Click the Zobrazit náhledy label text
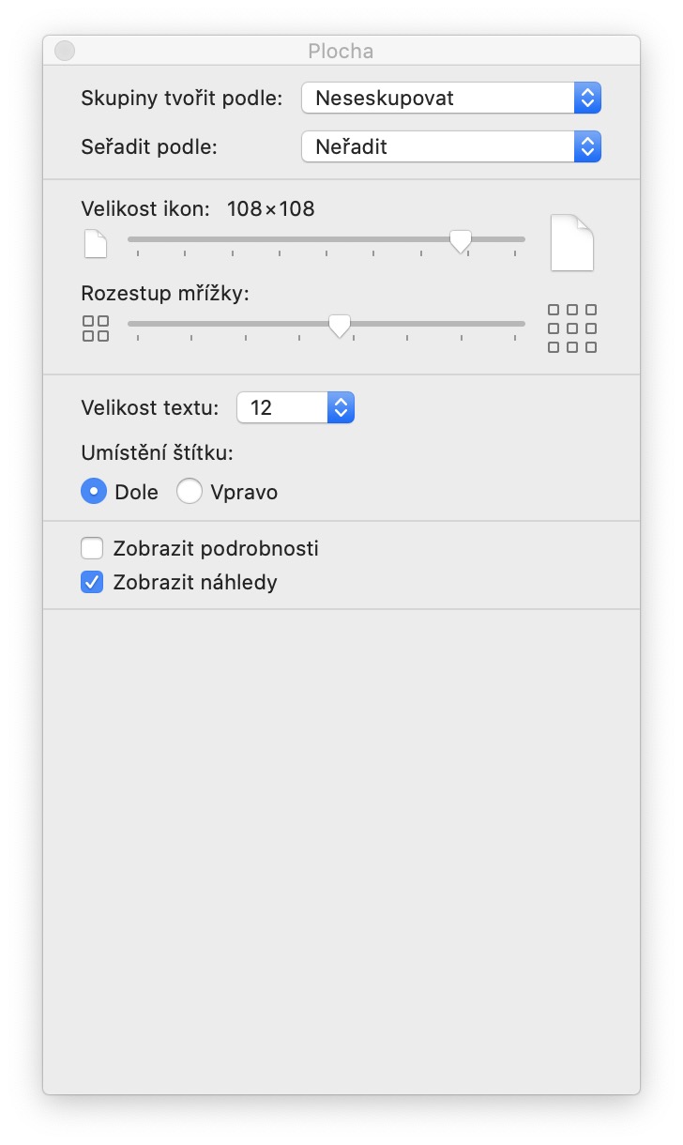Screen dimensions: 683x1145 coord(195,583)
